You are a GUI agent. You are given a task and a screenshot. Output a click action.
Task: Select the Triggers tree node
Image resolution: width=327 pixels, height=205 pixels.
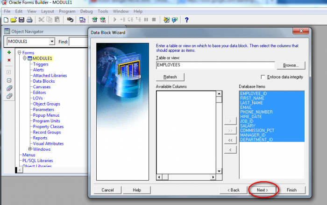point(41,64)
